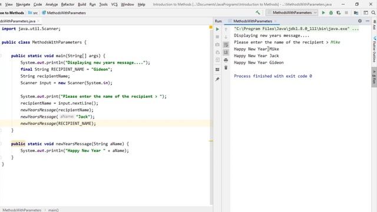Toggle scroll to end of console
This screenshot has height=212, width=377.
coord(226,52)
